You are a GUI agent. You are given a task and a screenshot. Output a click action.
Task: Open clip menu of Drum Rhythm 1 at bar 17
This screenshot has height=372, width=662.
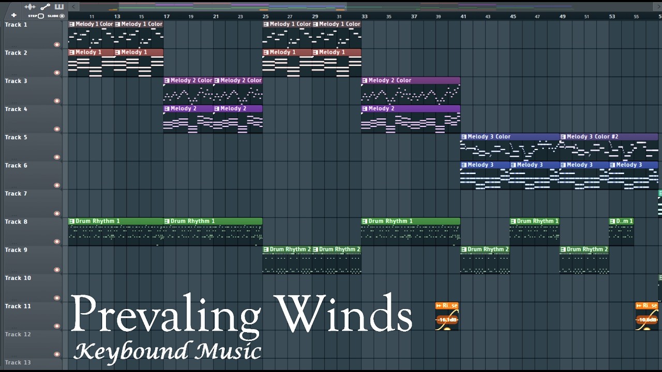pyautogui.click(x=167, y=221)
